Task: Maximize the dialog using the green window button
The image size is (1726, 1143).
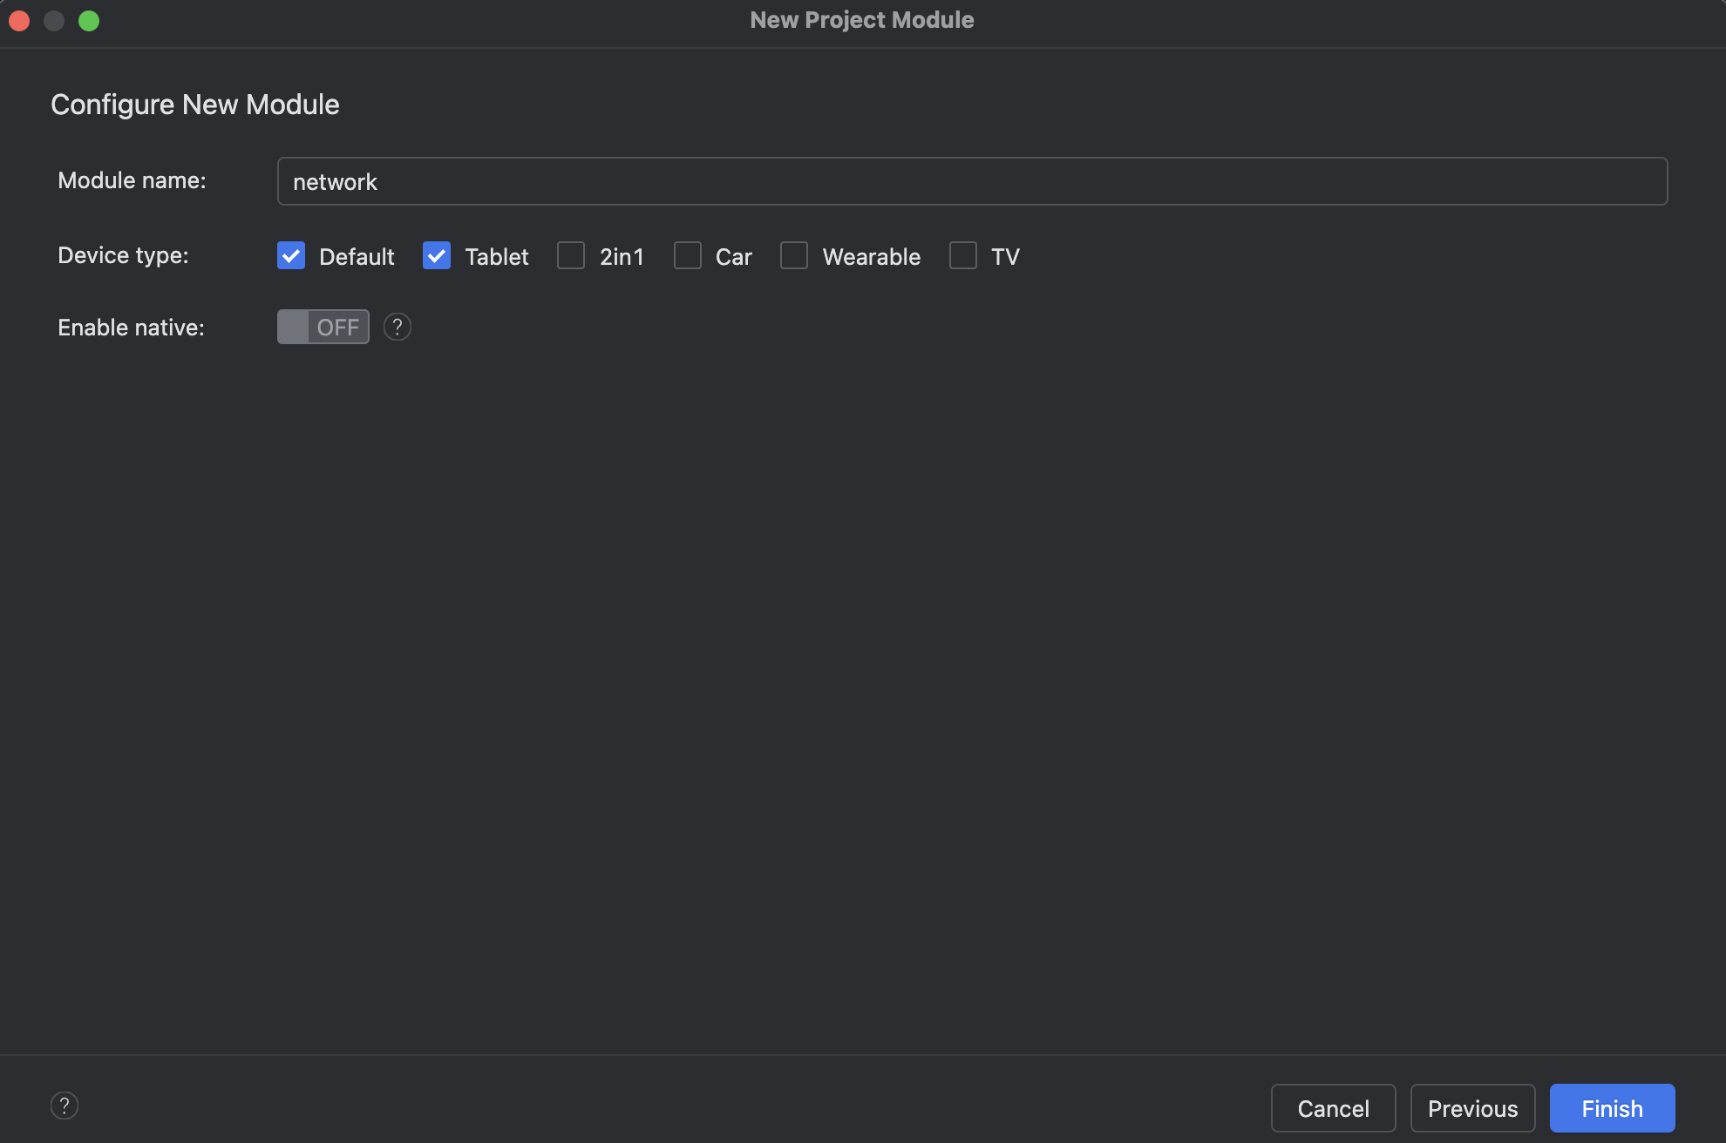Action: [x=89, y=21]
